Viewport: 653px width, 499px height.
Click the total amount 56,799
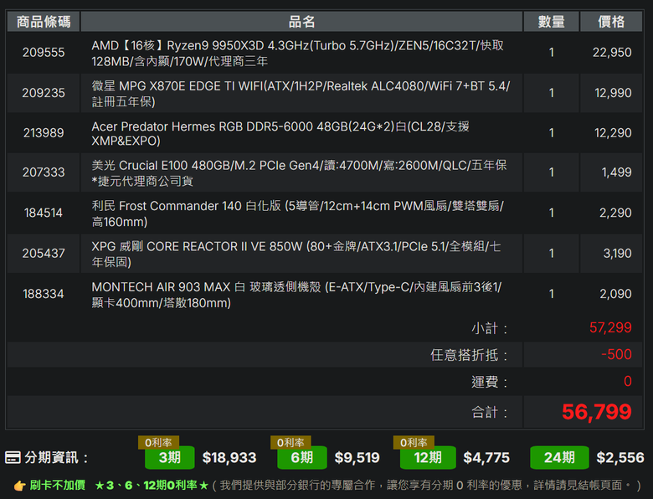coord(596,412)
